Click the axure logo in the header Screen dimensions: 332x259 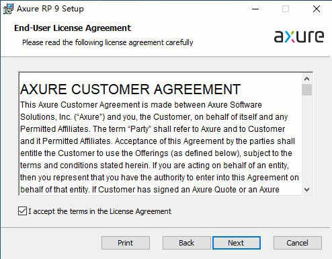pos(299,36)
